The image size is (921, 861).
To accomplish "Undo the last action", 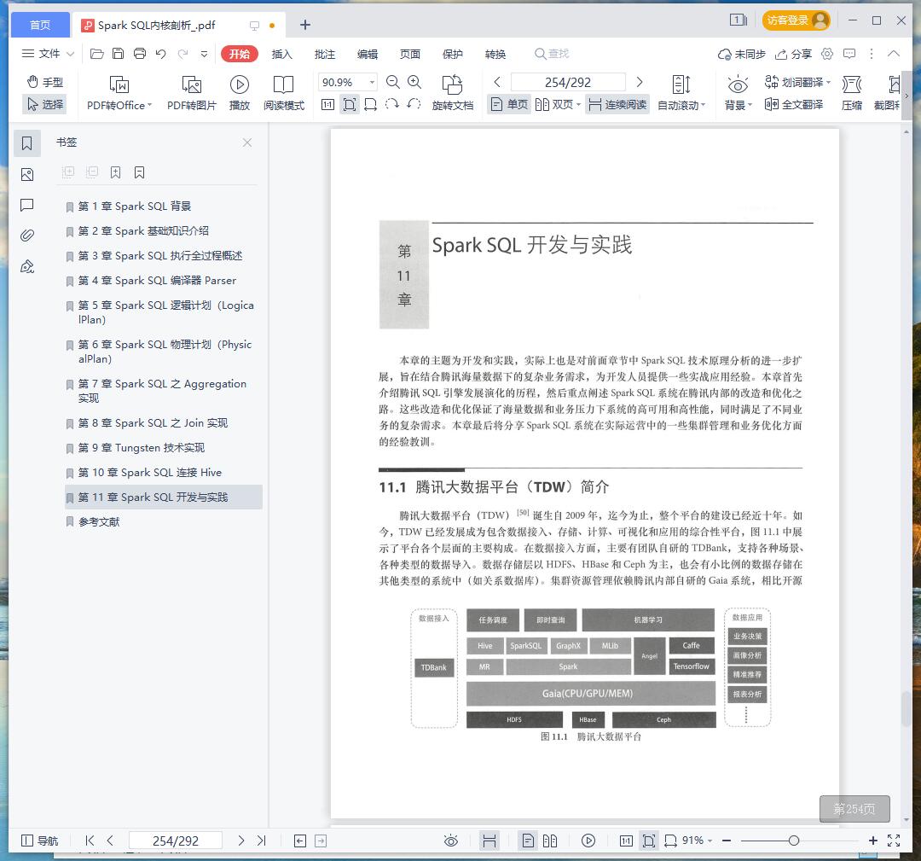I will click(x=161, y=54).
